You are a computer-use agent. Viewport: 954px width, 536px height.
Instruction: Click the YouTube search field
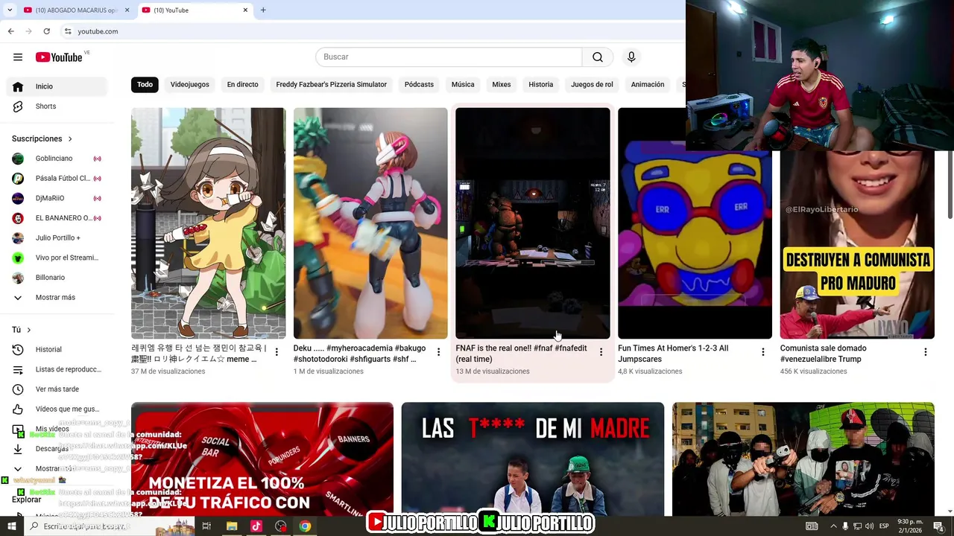click(x=449, y=57)
